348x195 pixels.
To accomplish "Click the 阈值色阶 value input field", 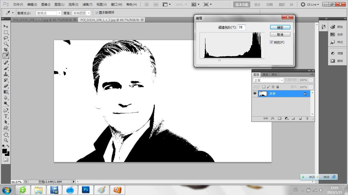I will 242,27.
